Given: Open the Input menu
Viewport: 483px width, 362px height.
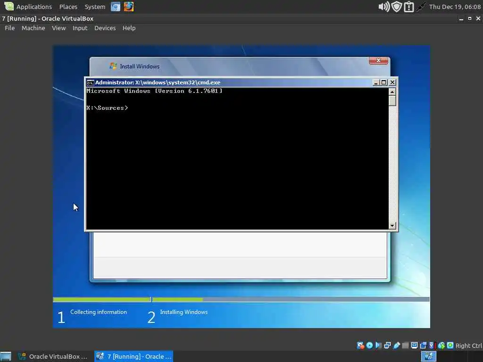Looking at the screenshot, I should [x=80, y=28].
